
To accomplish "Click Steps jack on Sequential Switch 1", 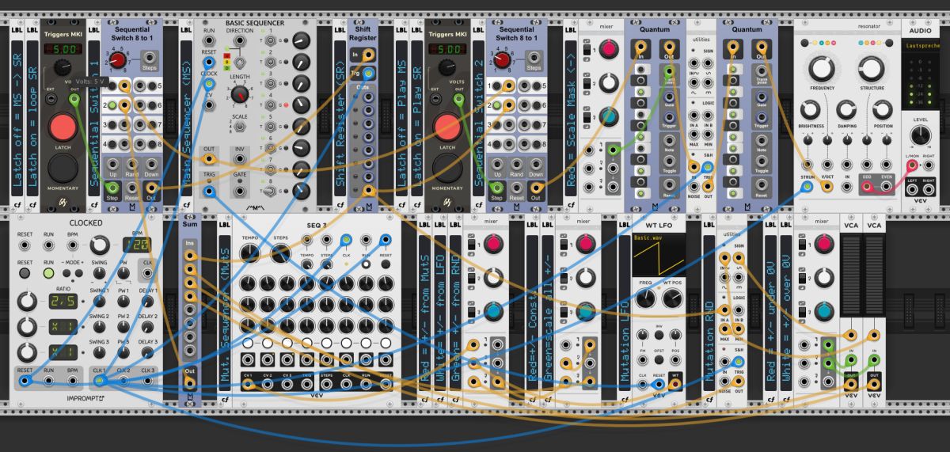I will coord(150,57).
